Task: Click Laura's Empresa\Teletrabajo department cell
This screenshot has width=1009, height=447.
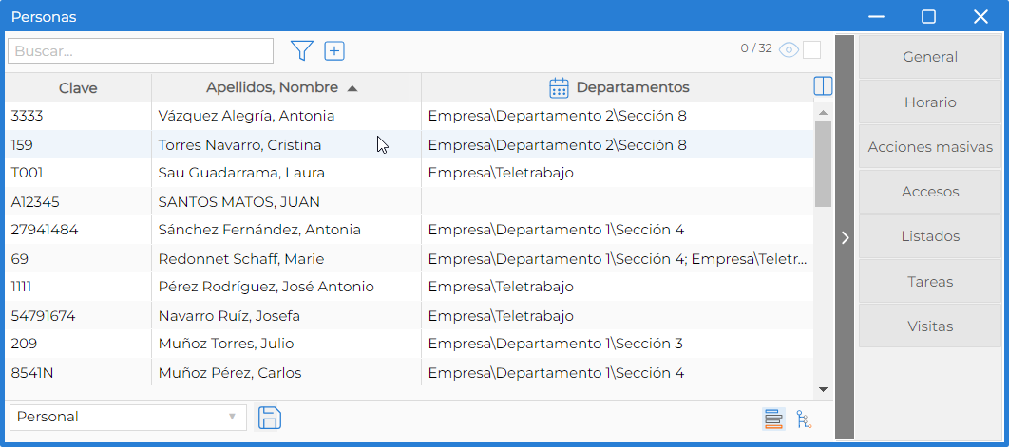Action: tap(618, 173)
